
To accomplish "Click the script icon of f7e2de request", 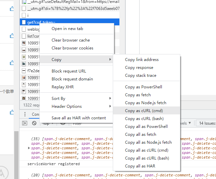I will tap(24, 71).
